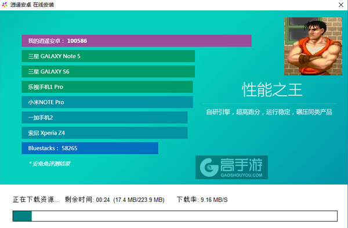Click the 正在下载资源 status text
348x228 pixels.
[36, 200]
